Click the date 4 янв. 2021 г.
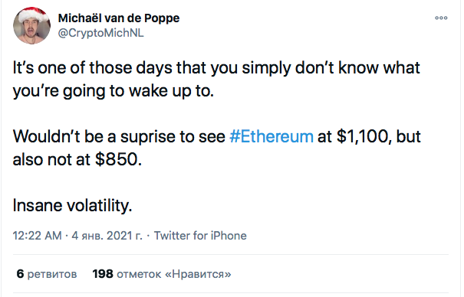Viewport: 464px width, 297px height. 107,236
